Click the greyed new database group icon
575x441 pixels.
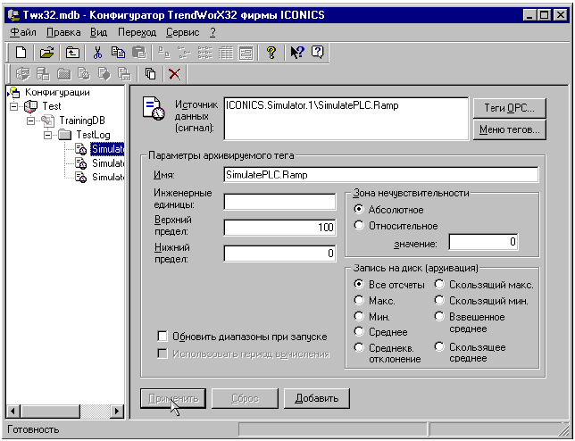pyautogui.click(x=43, y=74)
